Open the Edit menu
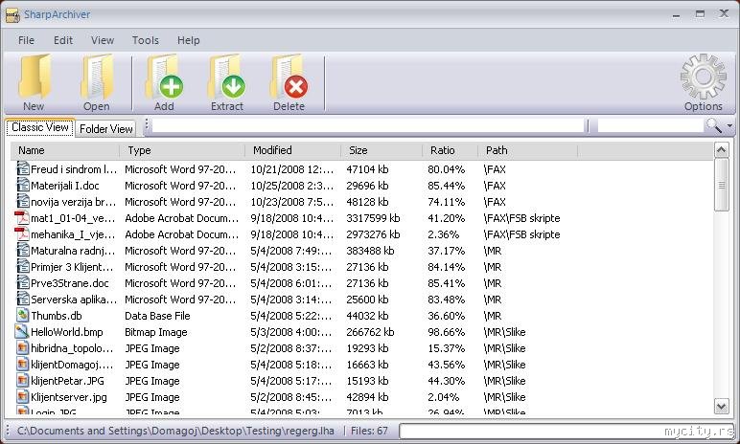 pyautogui.click(x=63, y=40)
